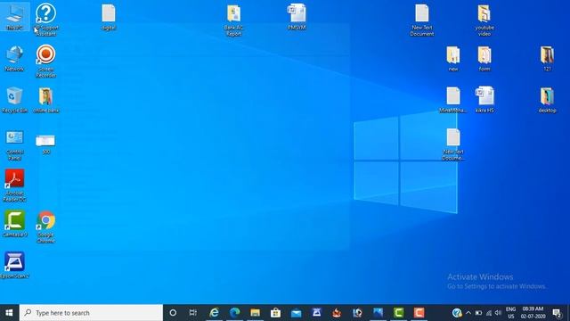The width and height of the screenshot is (570, 321).
Task: Open Task View on the taskbar
Action: pos(193,313)
